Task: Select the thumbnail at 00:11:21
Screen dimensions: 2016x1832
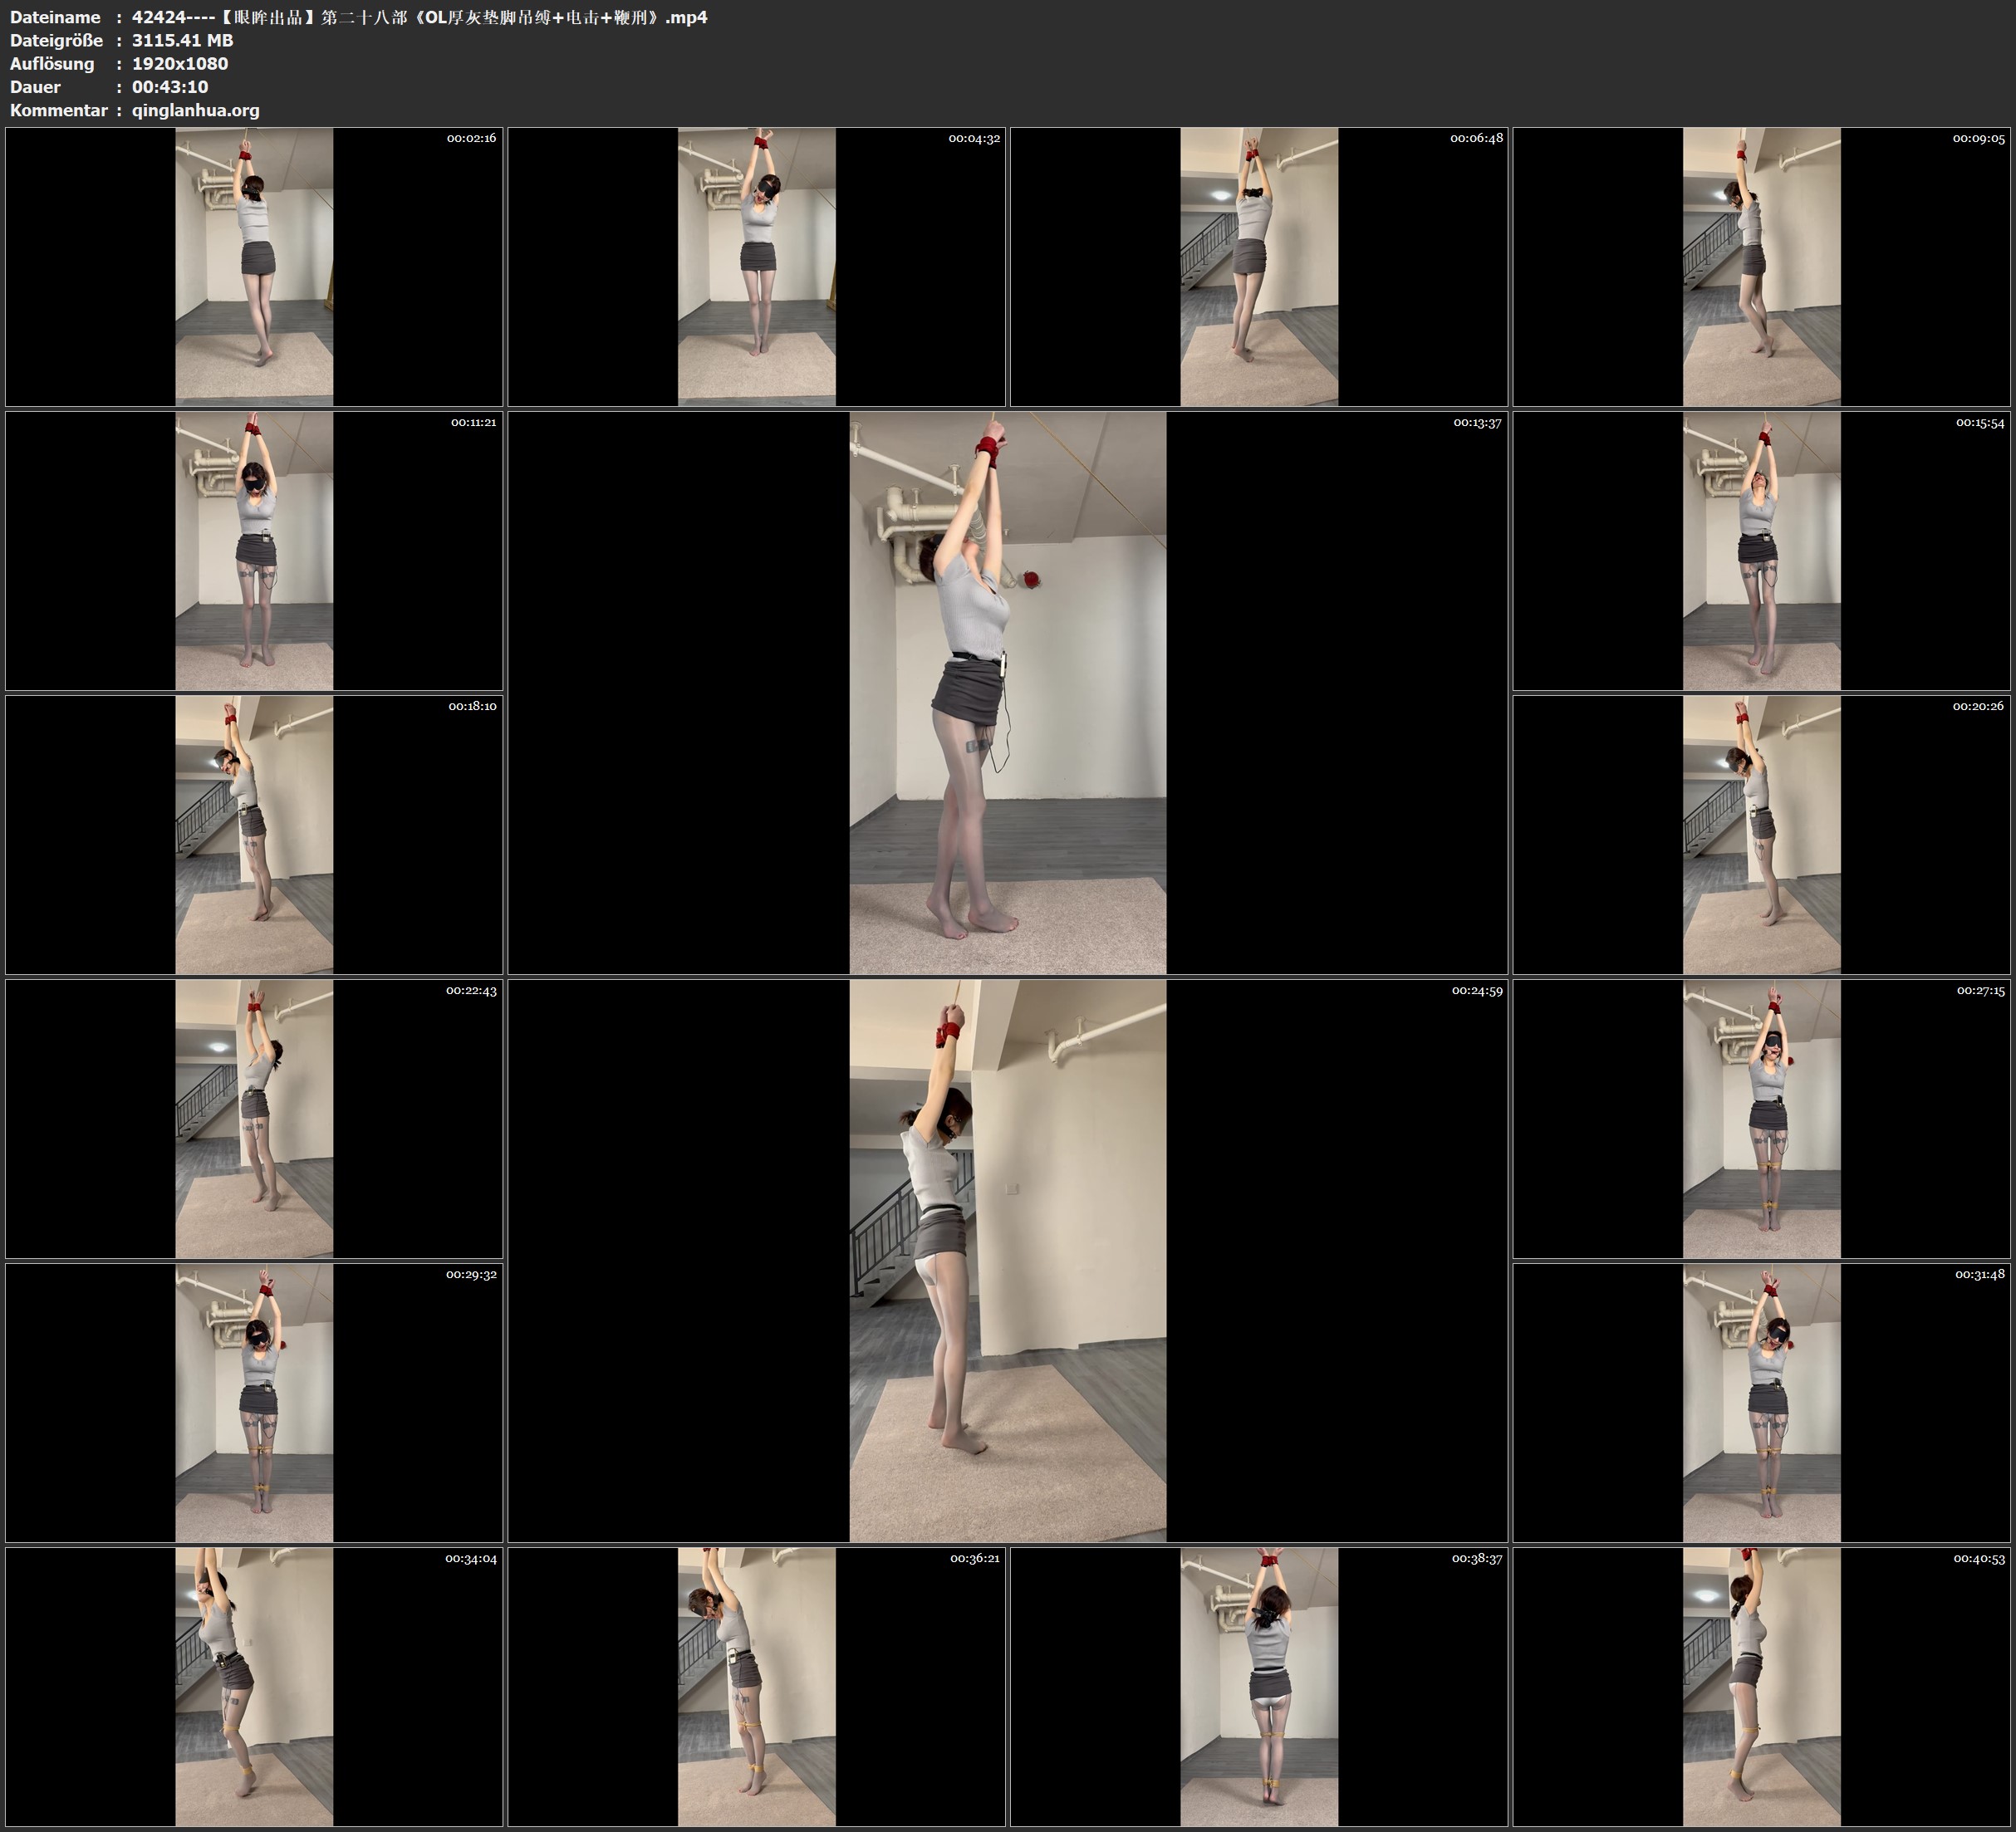Action: click(254, 550)
